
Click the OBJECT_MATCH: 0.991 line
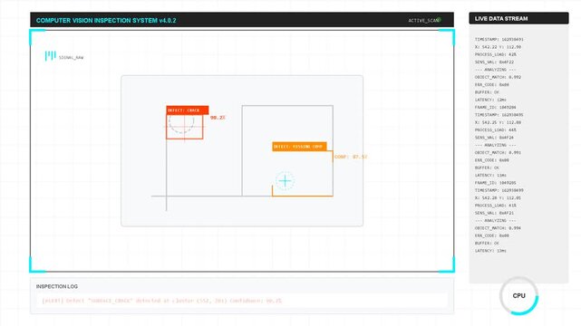click(498, 152)
